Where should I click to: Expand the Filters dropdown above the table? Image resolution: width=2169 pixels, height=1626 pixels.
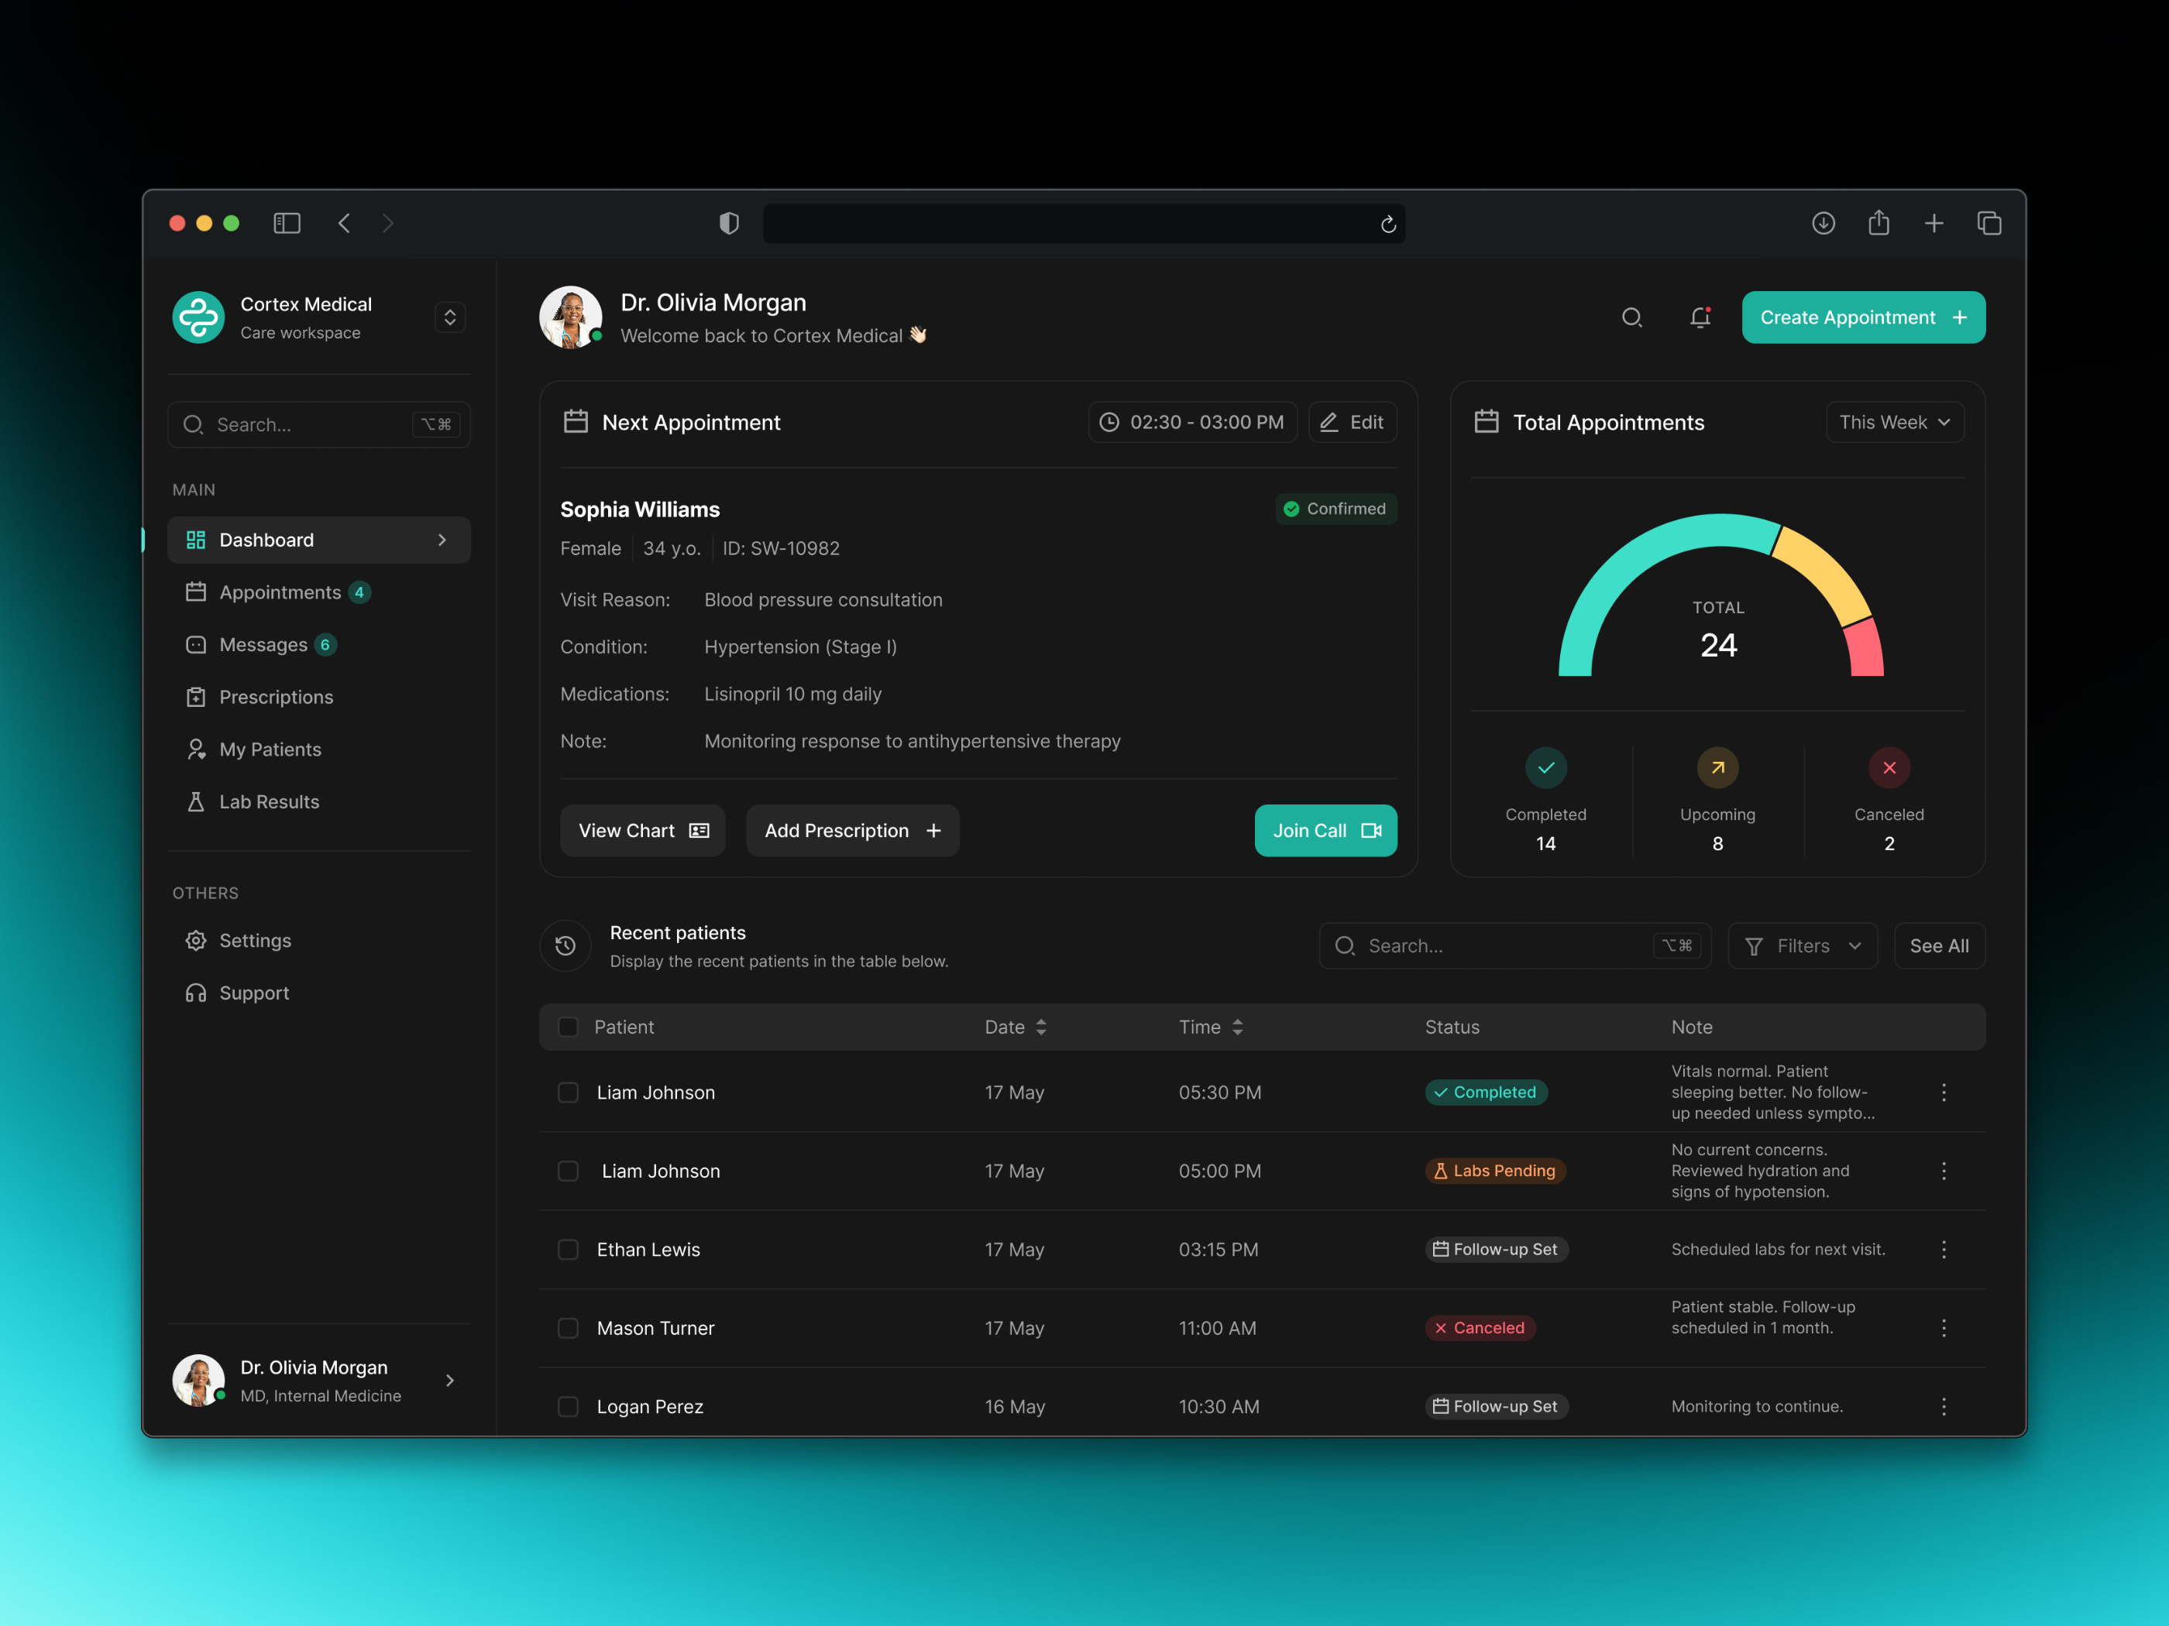click(1803, 945)
